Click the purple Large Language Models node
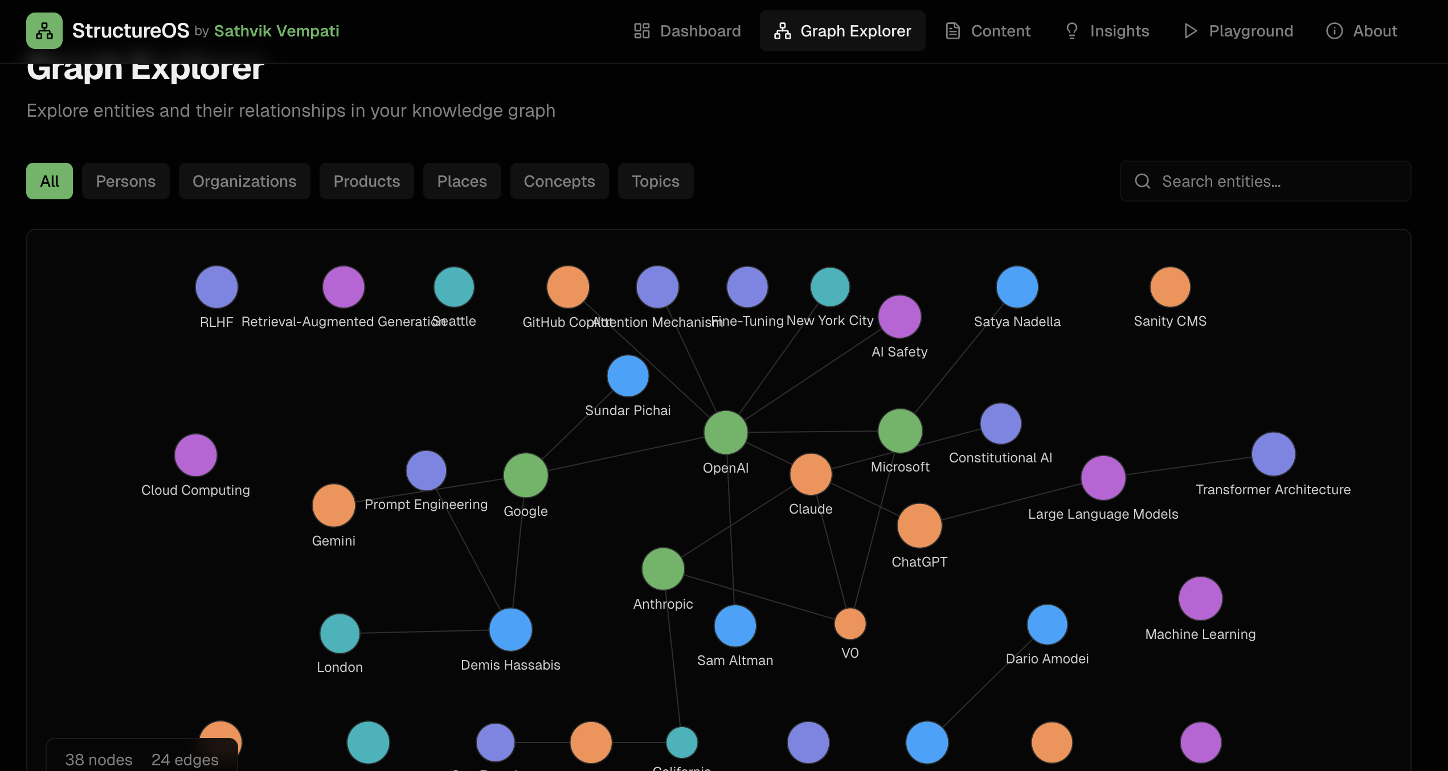1448x771 pixels. (1103, 478)
